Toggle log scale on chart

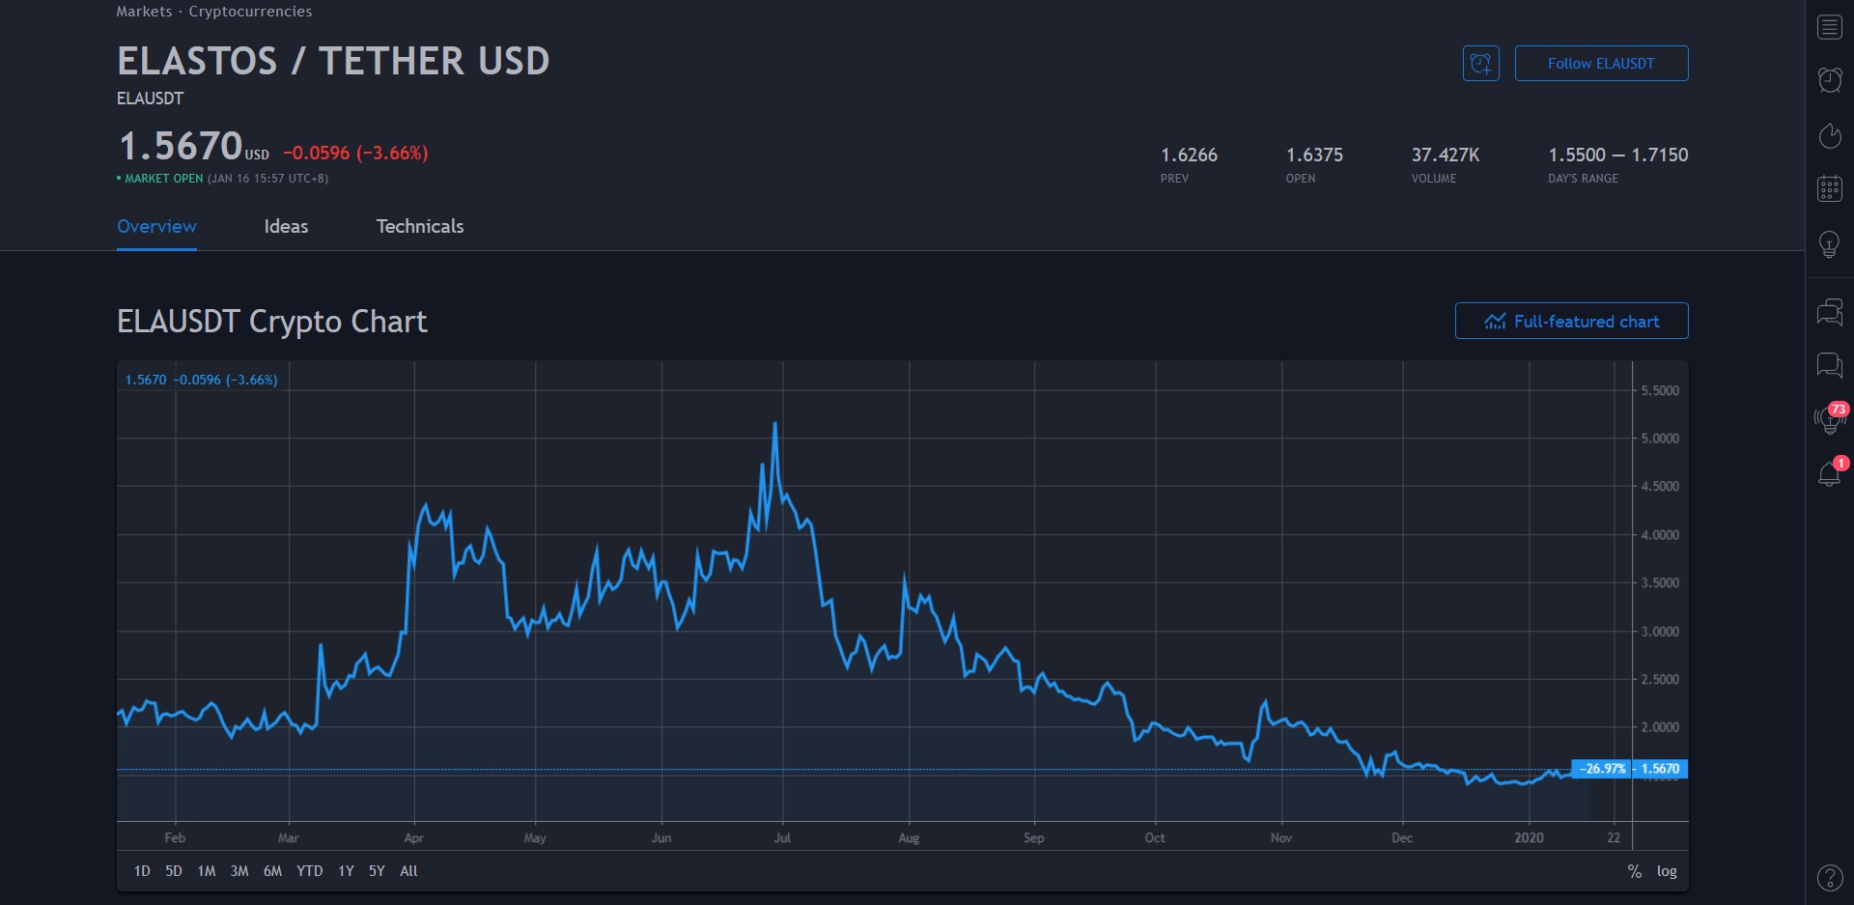[1667, 871]
